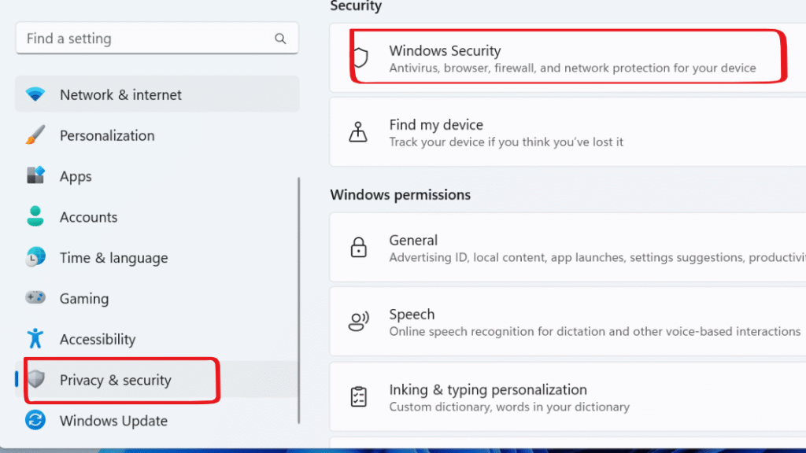806x453 pixels.
Task: Click the Windows Update sync icon
Action: pos(35,420)
